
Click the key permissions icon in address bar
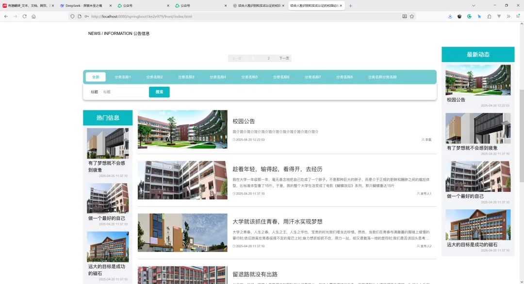coord(86,16)
